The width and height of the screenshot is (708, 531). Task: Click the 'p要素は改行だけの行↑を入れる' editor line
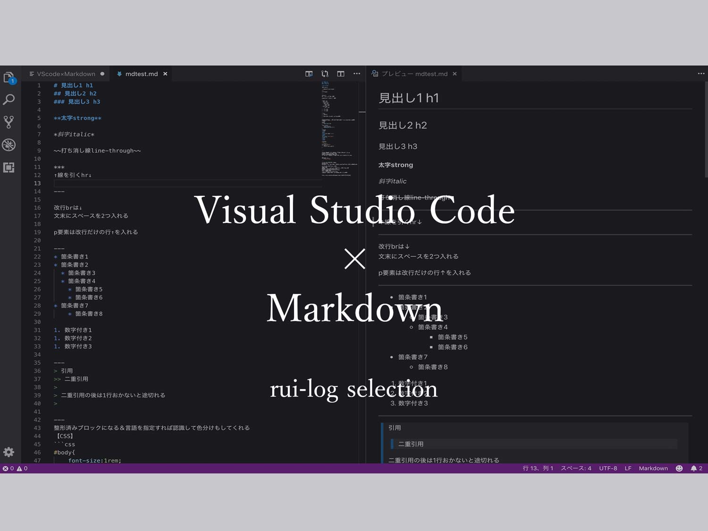(96, 232)
